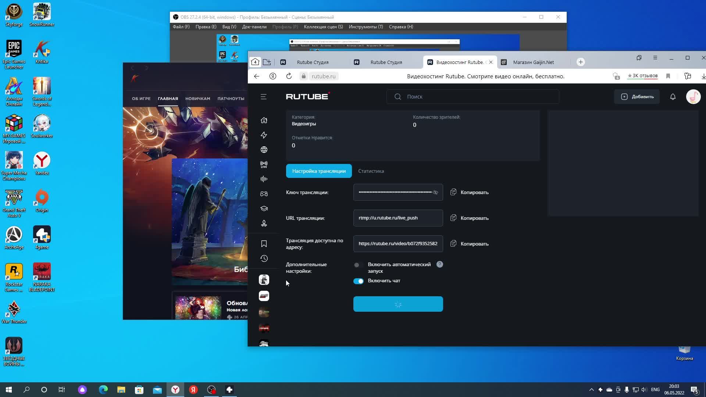Reveal stream key with eye icon
The image size is (706, 397).
tap(435, 193)
